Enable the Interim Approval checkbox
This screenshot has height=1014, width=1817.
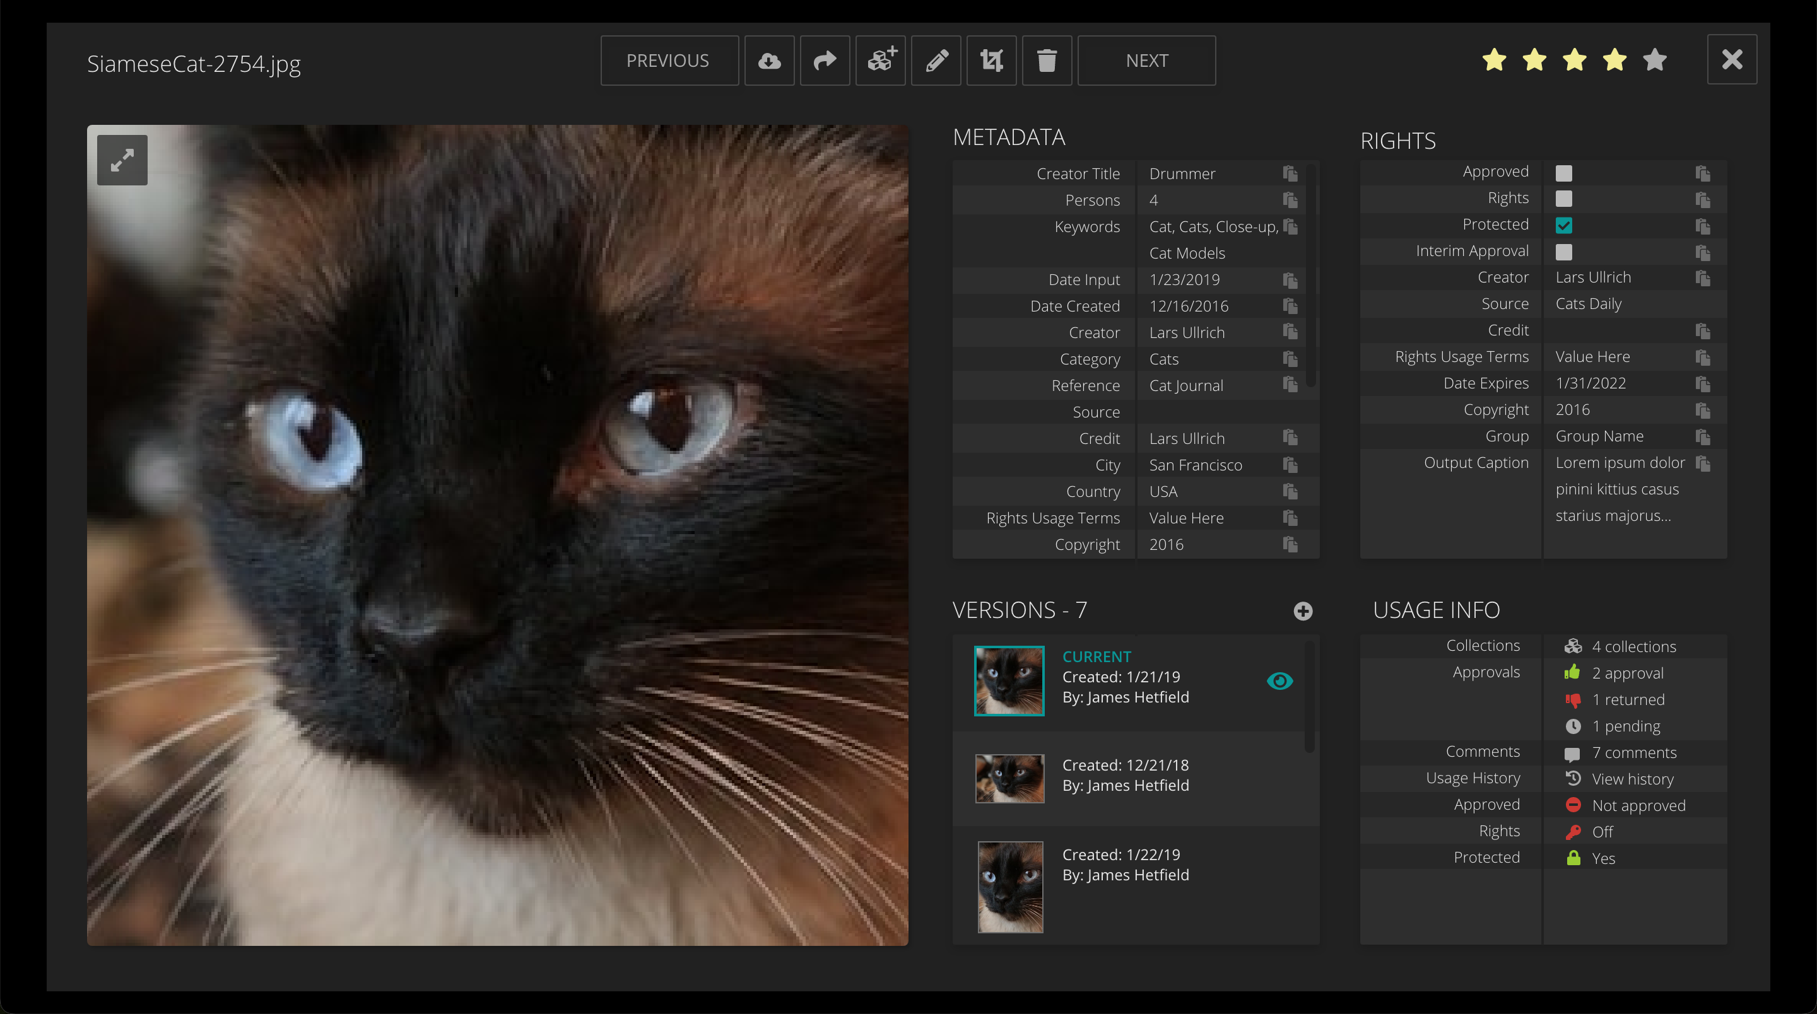click(x=1563, y=252)
